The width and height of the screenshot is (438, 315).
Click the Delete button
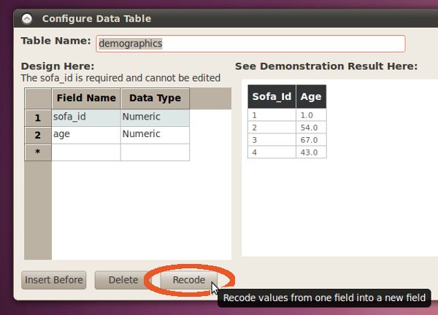123,280
